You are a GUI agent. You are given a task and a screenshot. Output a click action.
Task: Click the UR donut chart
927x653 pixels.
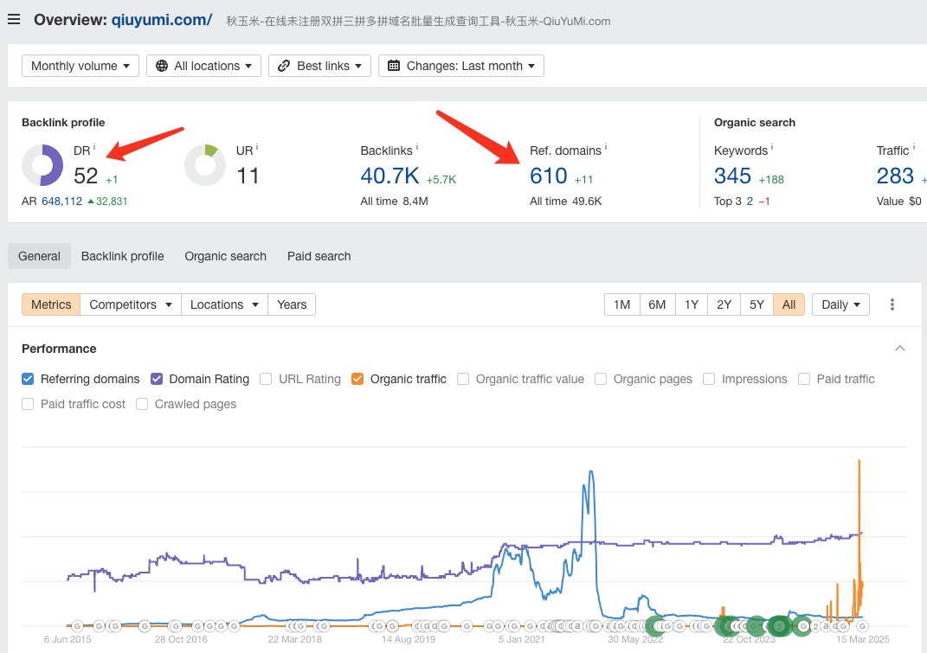tap(205, 165)
